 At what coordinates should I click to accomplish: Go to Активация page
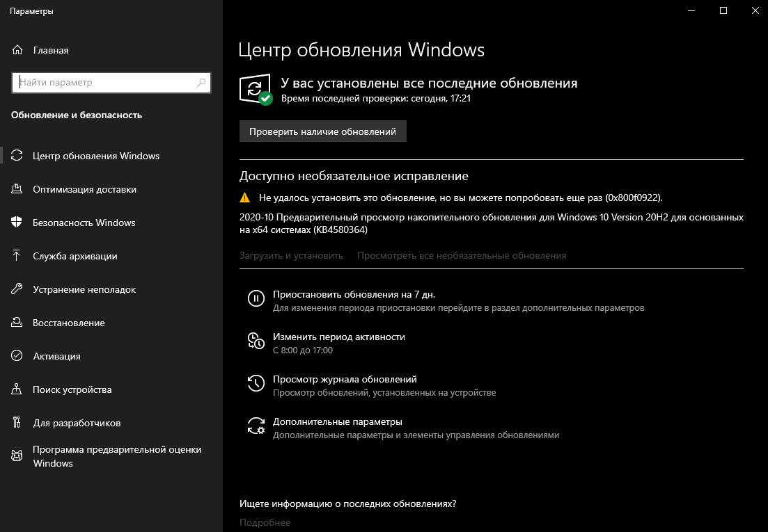click(57, 356)
